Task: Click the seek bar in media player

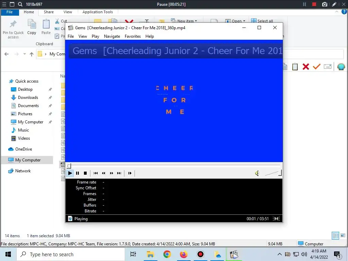Action: pos(174,166)
